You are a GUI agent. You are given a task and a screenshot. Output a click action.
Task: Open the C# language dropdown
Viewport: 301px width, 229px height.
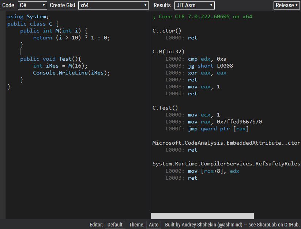(x=31, y=5)
